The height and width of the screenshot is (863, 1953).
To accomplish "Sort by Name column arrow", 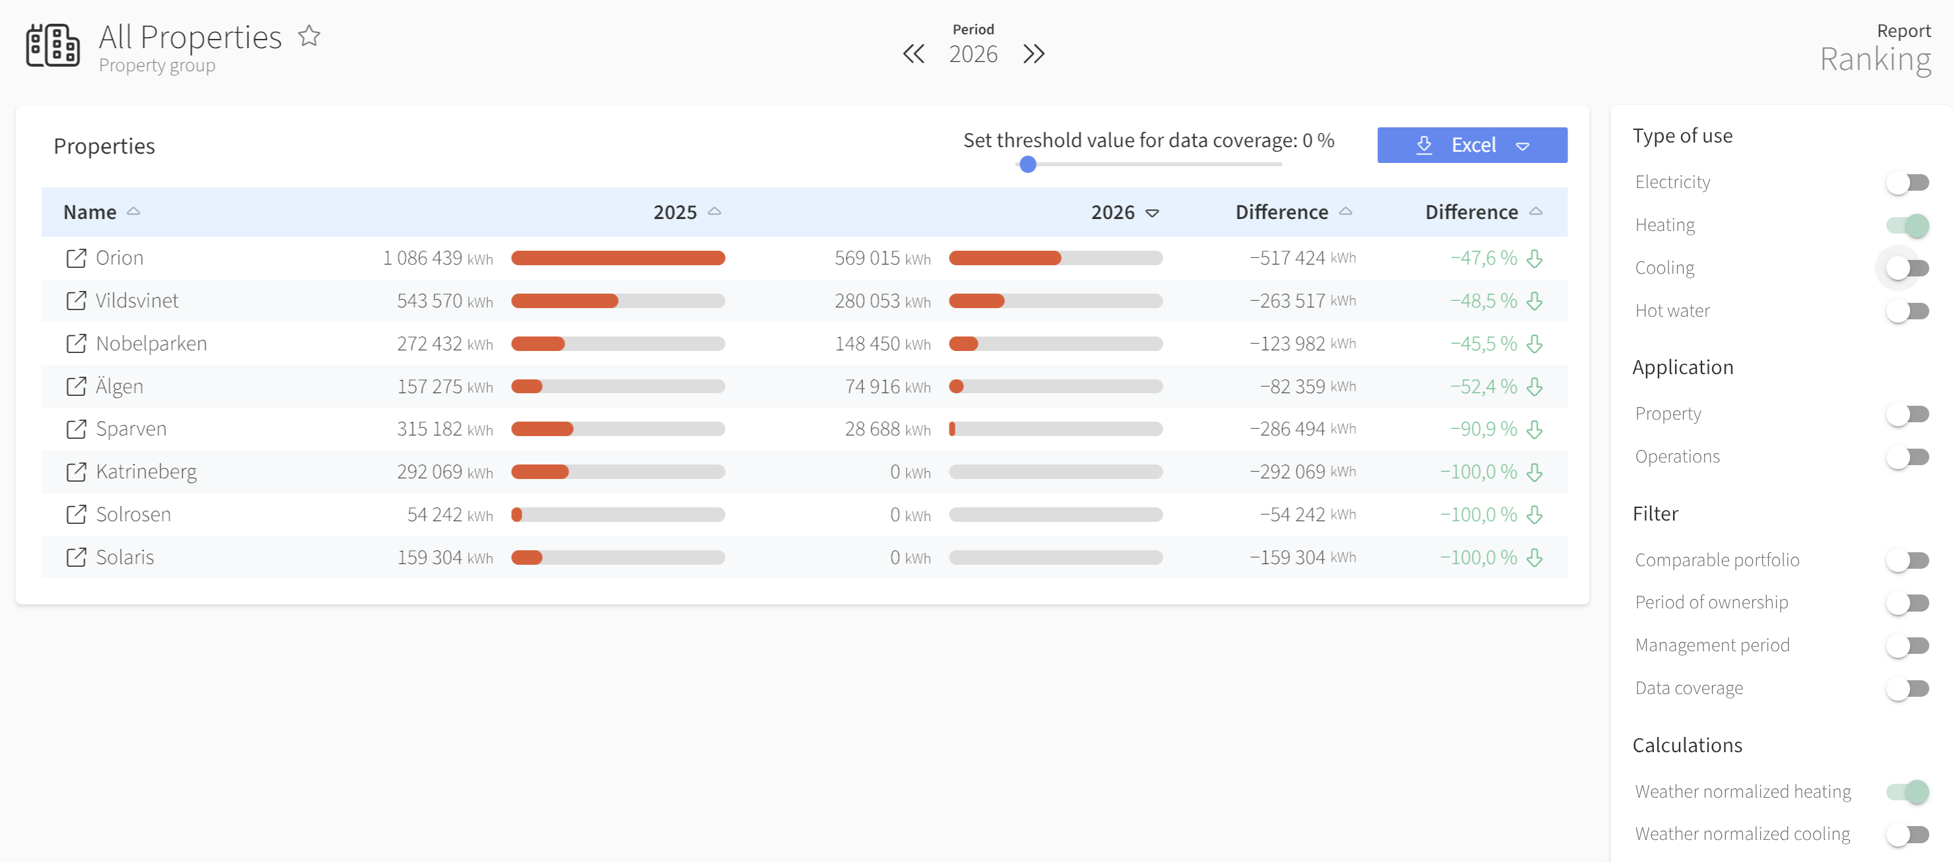I will click(x=133, y=211).
